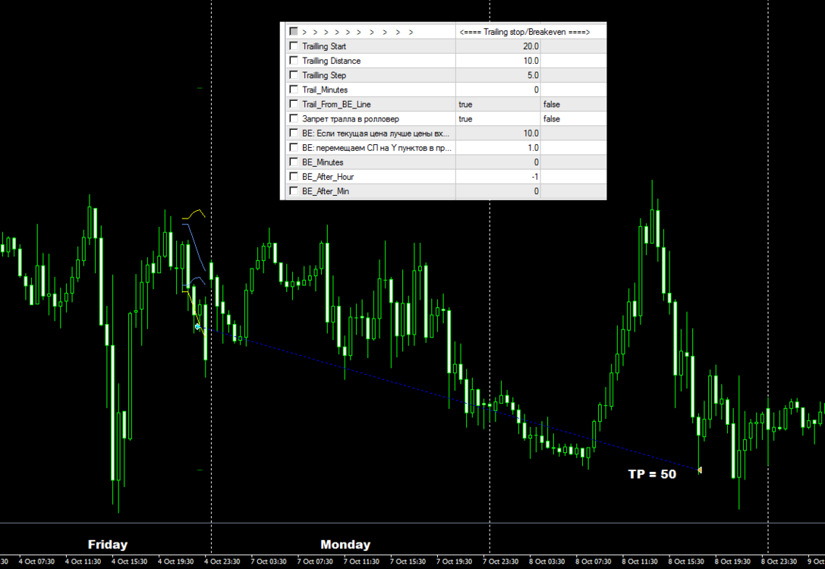Click 'true' value in Trail_From_BE_Line row

(x=465, y=105)
